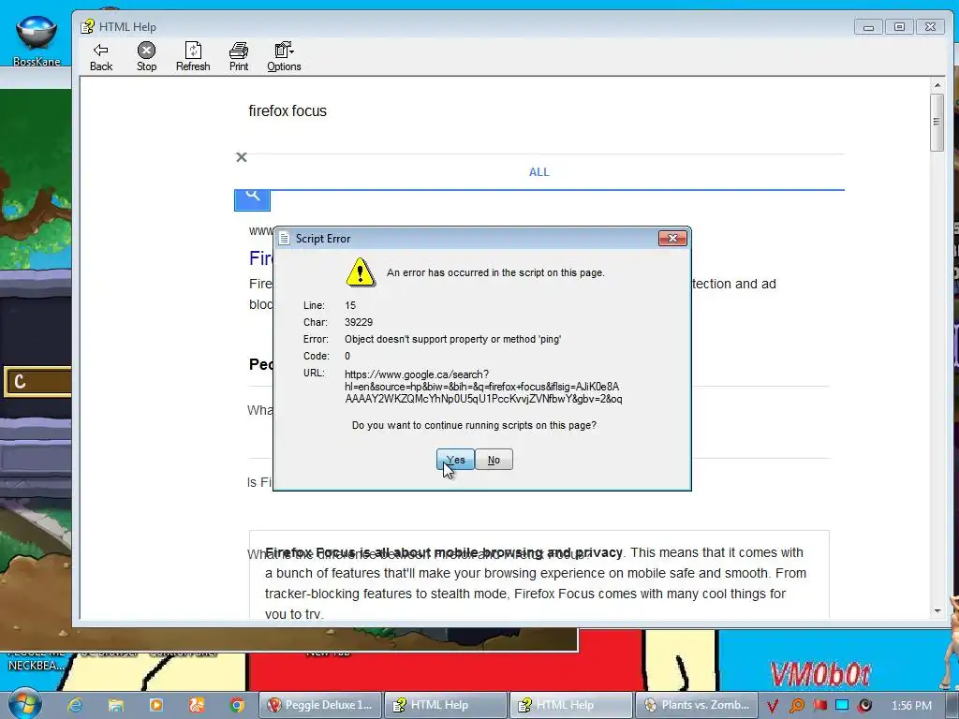Close the Script Error dialog
Screen dimensions: 959x719
pos(672,238)
